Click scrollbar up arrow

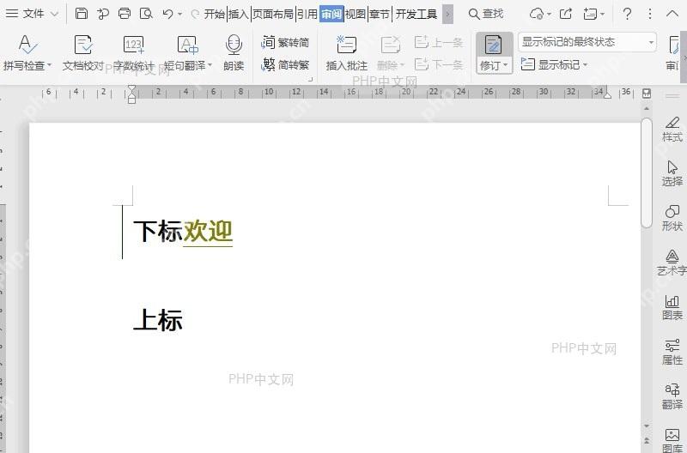coord(647,108)
